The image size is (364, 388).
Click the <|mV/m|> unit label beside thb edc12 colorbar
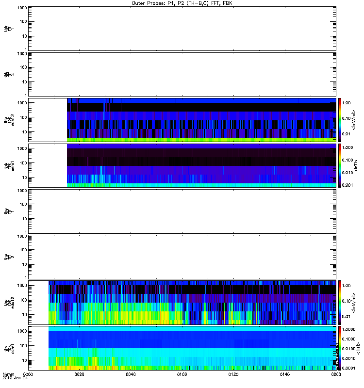(x=354, y=120)
